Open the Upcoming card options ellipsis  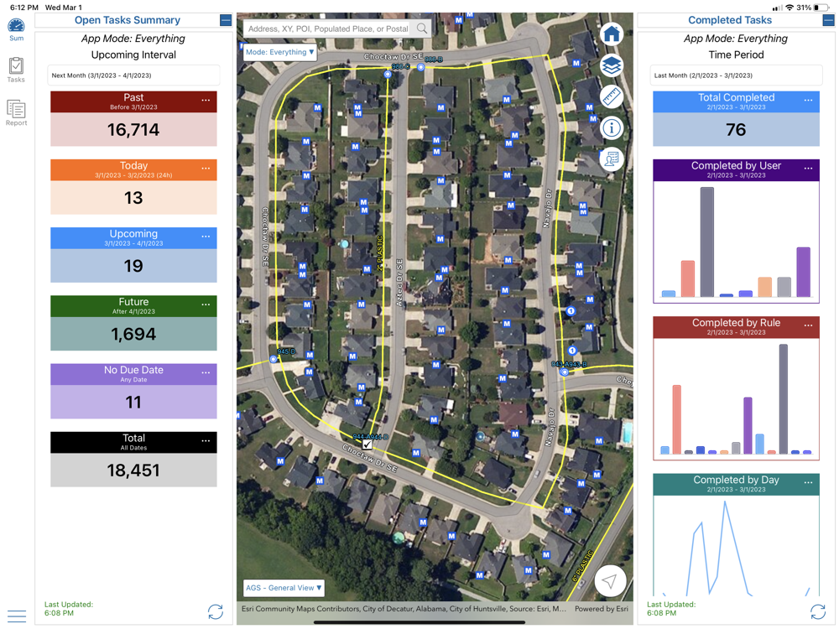[206, 236]
